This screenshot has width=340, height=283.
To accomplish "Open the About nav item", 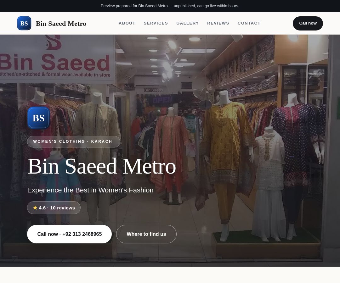I will [127, 23].
